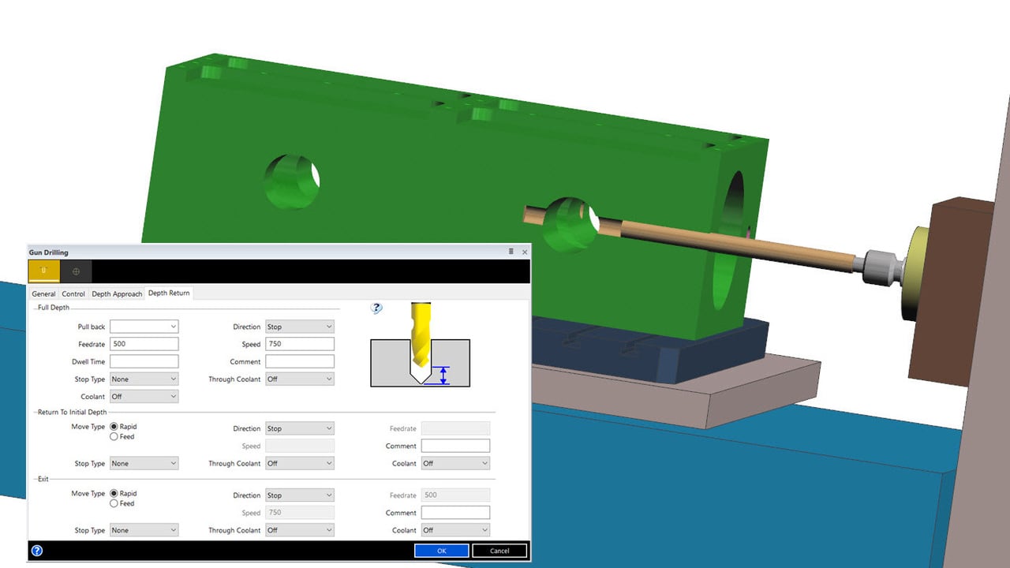Click the drill depth diagram image

click(x=420, y=346)
